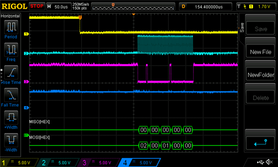Click channel 3 ground level marker
The height and width of the screenshot is (167, 278).
(26, 81)
